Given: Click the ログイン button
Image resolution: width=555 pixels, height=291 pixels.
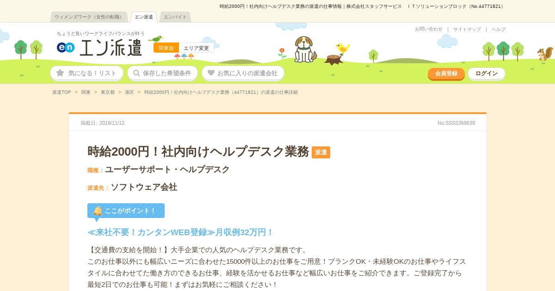Looking at the screenshot, I should (487, 73).
